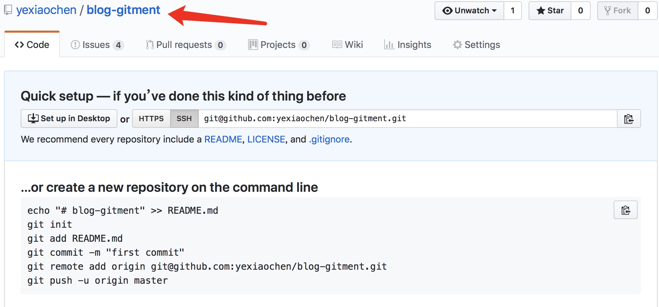Click the Settings gear icon

point(458,45)
